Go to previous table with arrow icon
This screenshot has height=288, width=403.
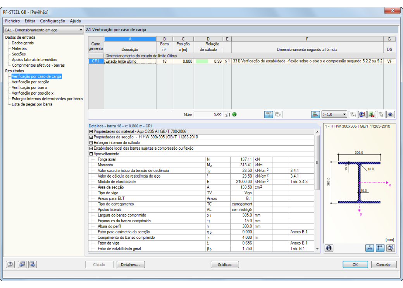click(x=22, y=264)
